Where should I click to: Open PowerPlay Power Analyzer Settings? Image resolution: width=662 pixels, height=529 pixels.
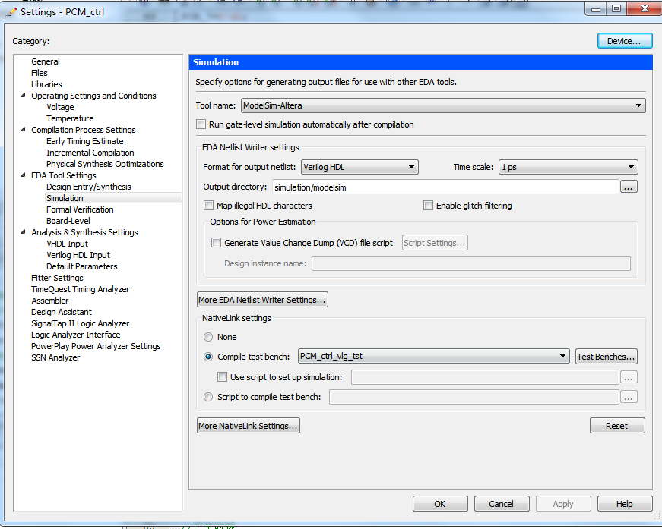96,346
